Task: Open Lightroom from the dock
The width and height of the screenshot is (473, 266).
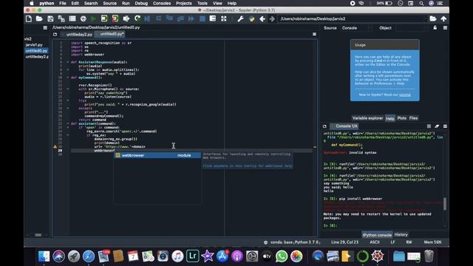Action: pyautogui.click(x=193, y=256)
